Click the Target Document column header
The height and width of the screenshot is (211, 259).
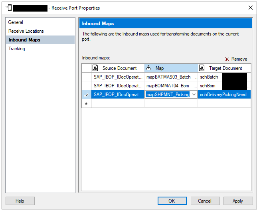[224, 68]
